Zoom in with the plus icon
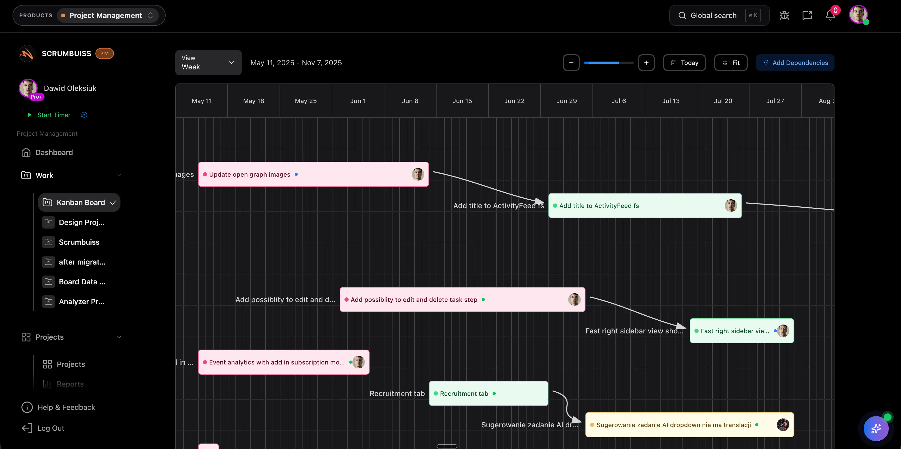Viewport: 901px width, 449px height. (x=646, y=62)
